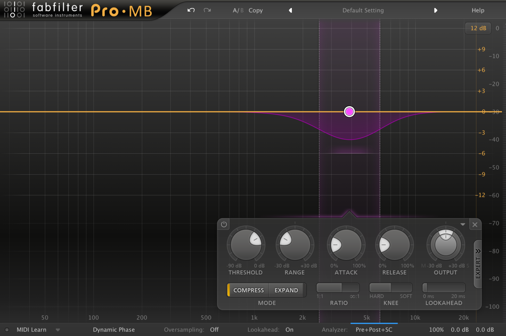Go to previous preset arrow
506x336 pixels.
coord(290,10)
